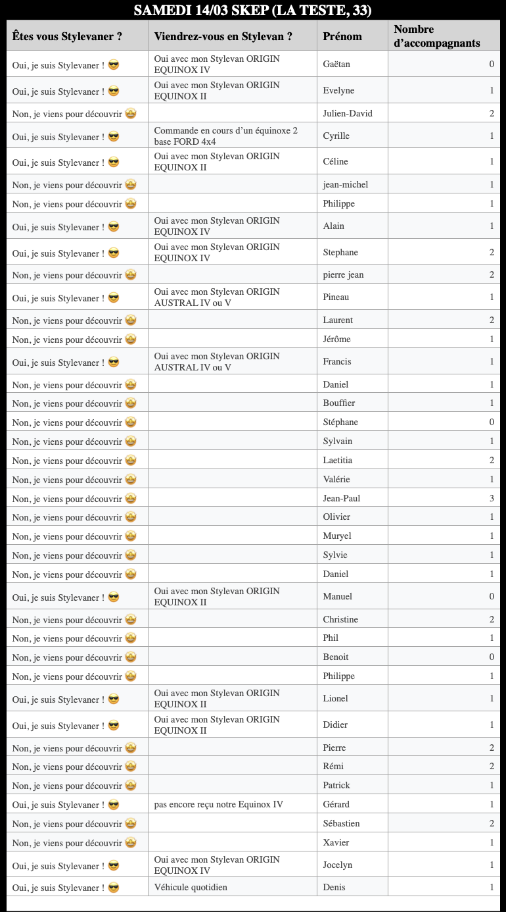Click the star-eyes emoji in Julien-David's row

[131, 114]
